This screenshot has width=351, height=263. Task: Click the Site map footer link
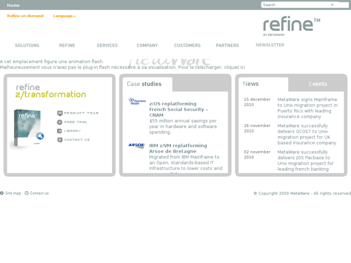pos(13,193)
